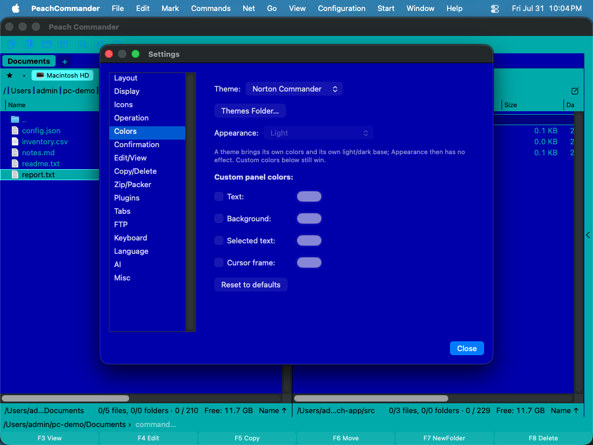The image size is (593, 445).
Task: Click F7 NewFolder button
Action: click(x=444, y=438)
